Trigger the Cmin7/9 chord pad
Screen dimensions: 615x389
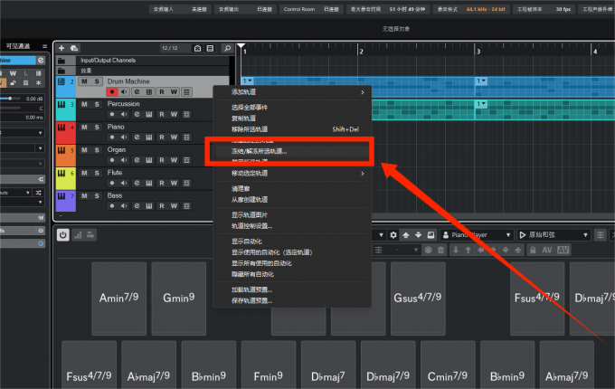point(448,365)
